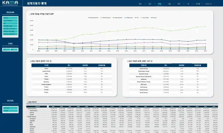This screenshot has height=133, width=223.
Task: Click the North America legend entry
Action: click(x=93, y=18)
